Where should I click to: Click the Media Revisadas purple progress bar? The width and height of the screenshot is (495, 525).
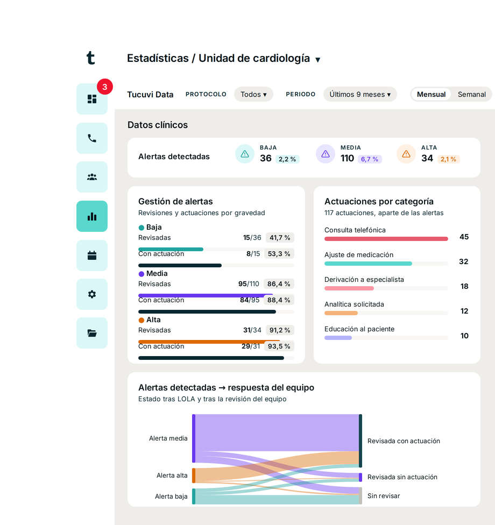pyautogui.click(x=206, y=295)
